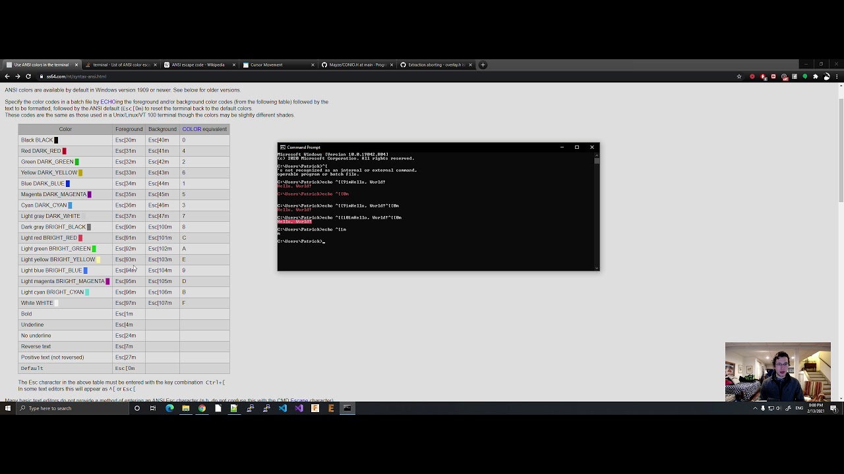The height and width of the screenshot is (474, 844).
Task: Open the Mayze/CONIO.H GitHub tab
Action: [x=356, y=65]
